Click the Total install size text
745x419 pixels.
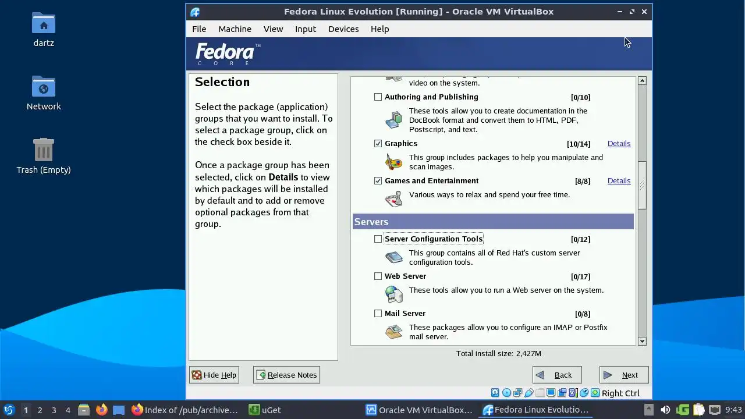(499, 353)
